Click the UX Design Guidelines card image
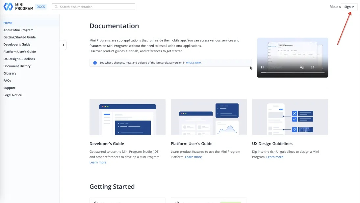The image size is (360, 203). tap(290, 117)
